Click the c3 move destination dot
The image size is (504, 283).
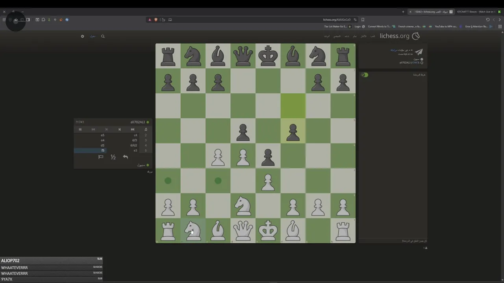[x=218, y=180]
